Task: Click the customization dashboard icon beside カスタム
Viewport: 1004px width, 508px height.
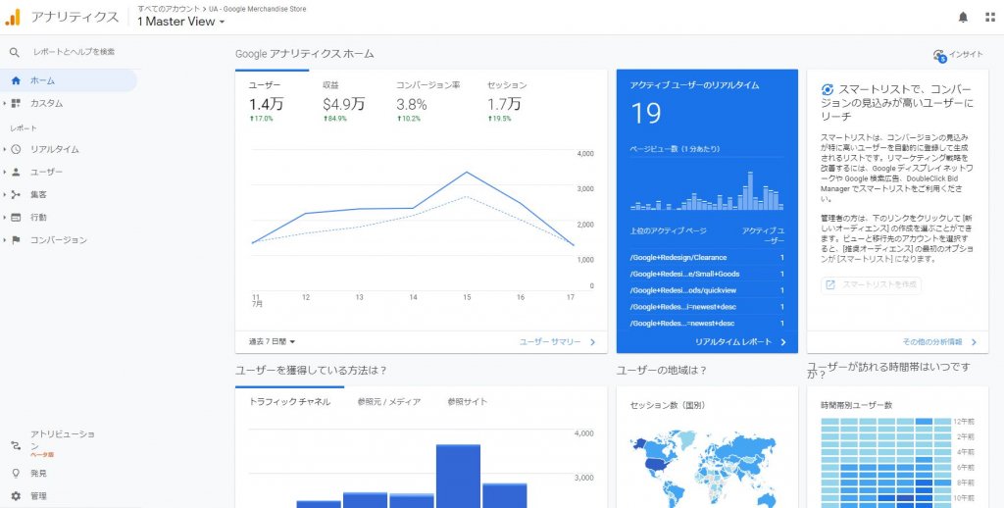Action: pos(16,103)
